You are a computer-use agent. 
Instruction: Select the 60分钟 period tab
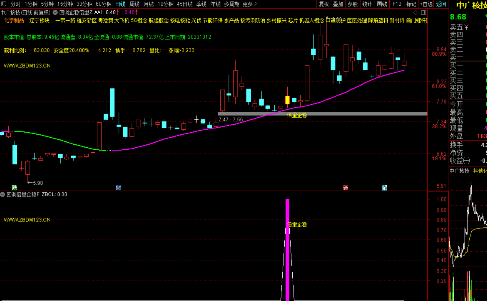tap(103, 4)
